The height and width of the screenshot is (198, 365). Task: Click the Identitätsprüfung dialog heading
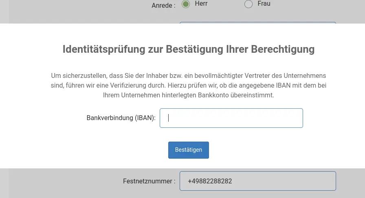[x=188, y=49]
